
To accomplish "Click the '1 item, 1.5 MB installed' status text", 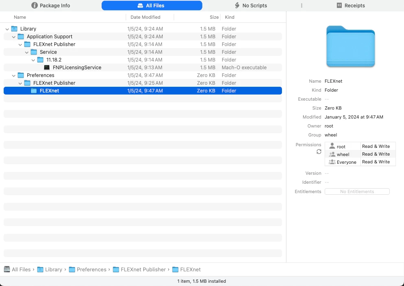I will [x=201, y=281].
